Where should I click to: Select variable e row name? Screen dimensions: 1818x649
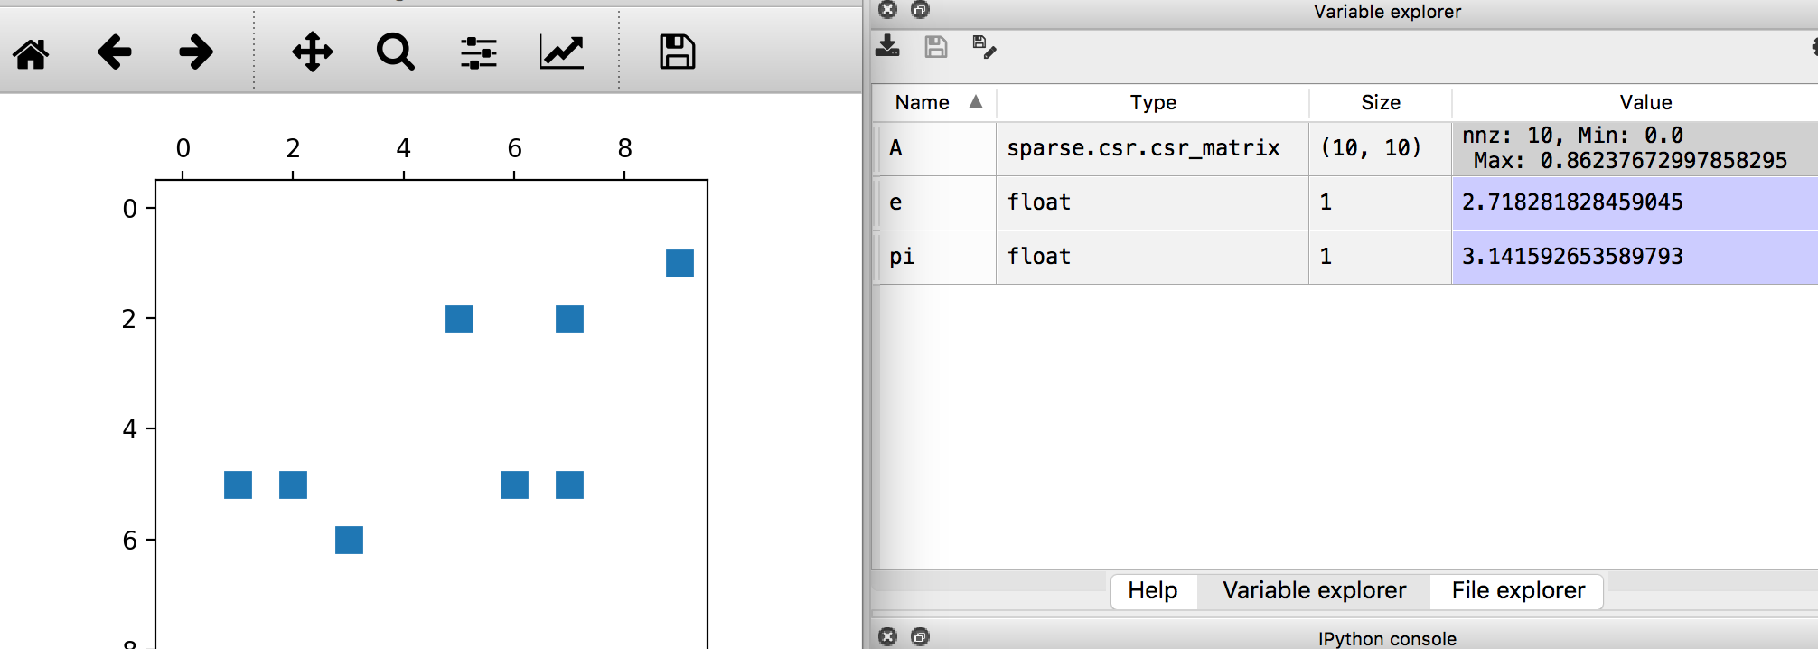[x=936, y=203]
